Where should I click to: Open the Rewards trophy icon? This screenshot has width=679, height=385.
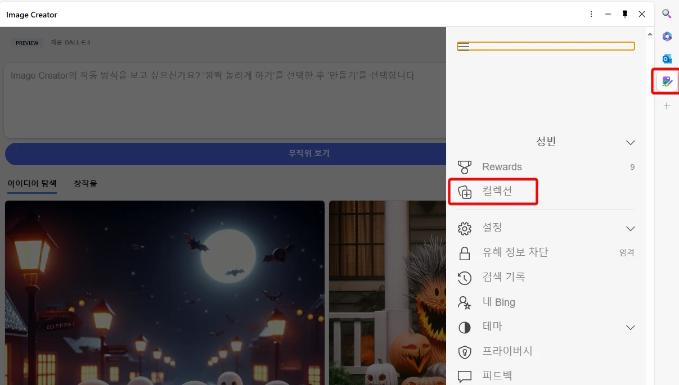464,167
